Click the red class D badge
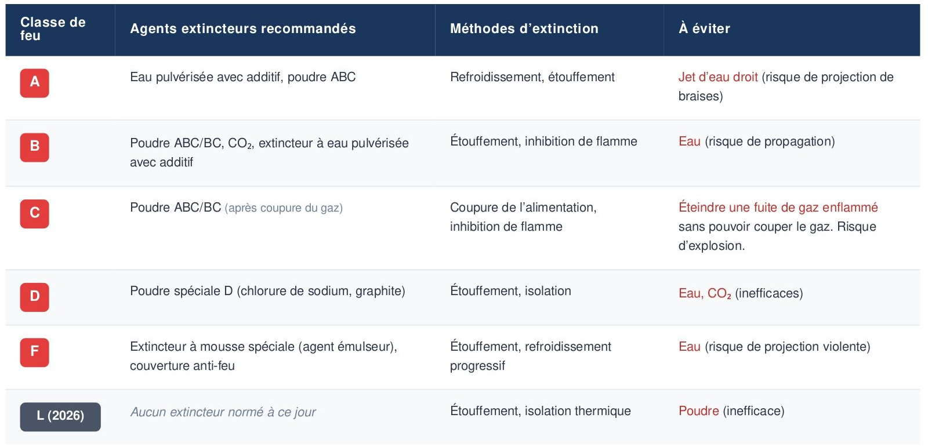 tap(34, 297)
